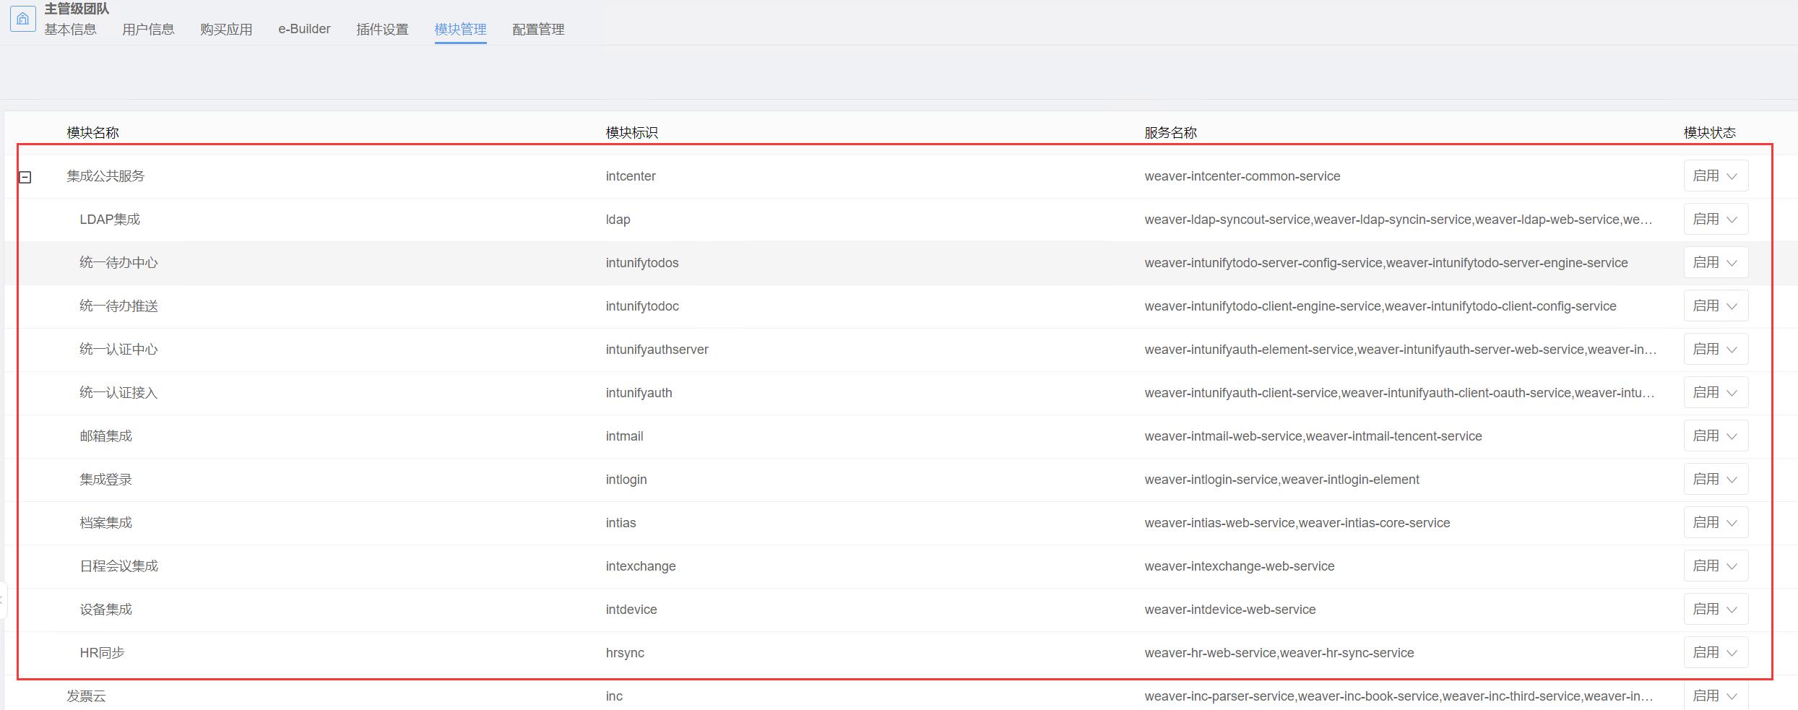Screen dimensions: 1798x710
Task: Change module status of 设备集成
Action: (1716, 610)
